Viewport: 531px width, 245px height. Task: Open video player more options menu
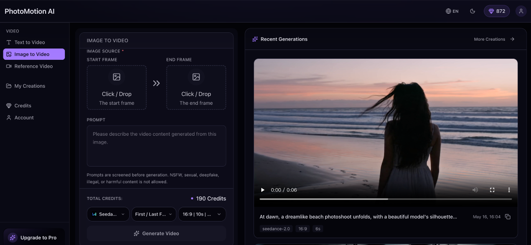tap(508, 190)
